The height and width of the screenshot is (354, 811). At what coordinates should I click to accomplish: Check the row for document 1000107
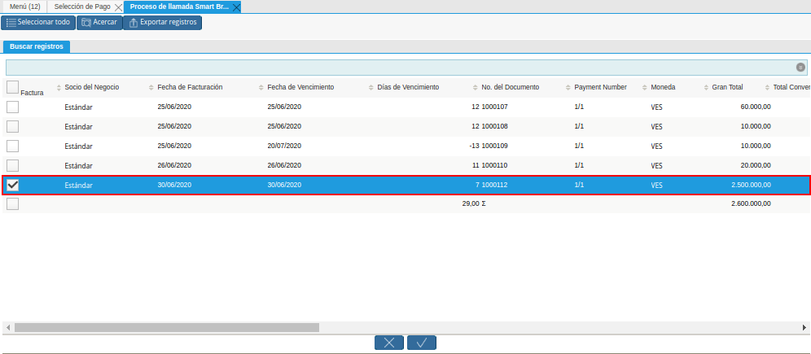pos(12,107)
